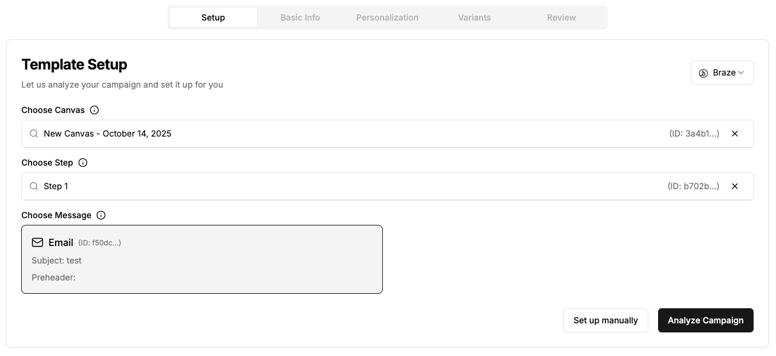Click the info icon next to Choose Step
Viewport: 776px width, 356px height.
coord(83,163)
